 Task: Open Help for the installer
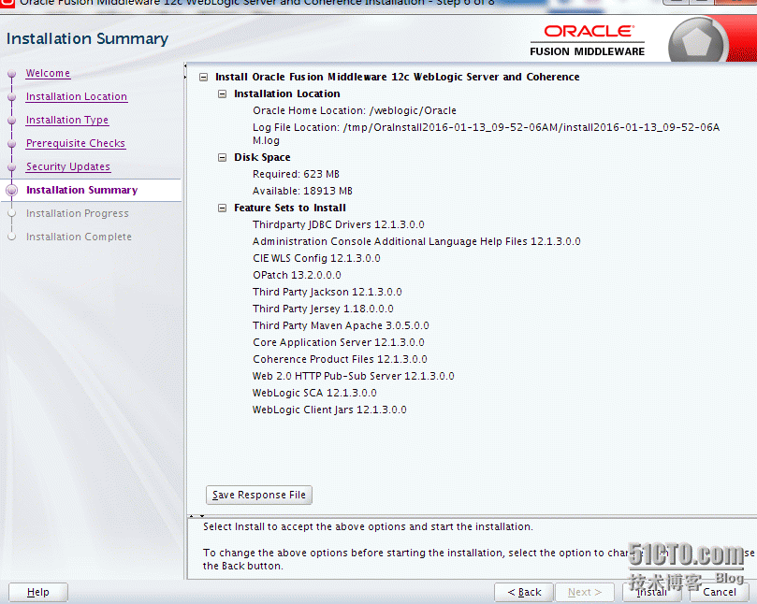click(38, 592)
